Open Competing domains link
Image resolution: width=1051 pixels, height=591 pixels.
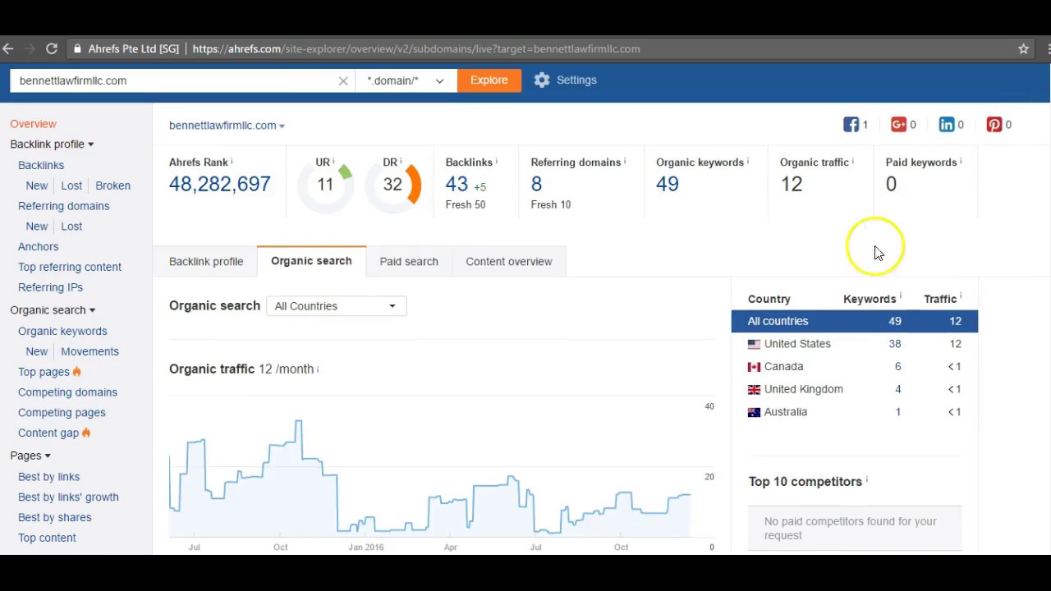coord(67,392)
